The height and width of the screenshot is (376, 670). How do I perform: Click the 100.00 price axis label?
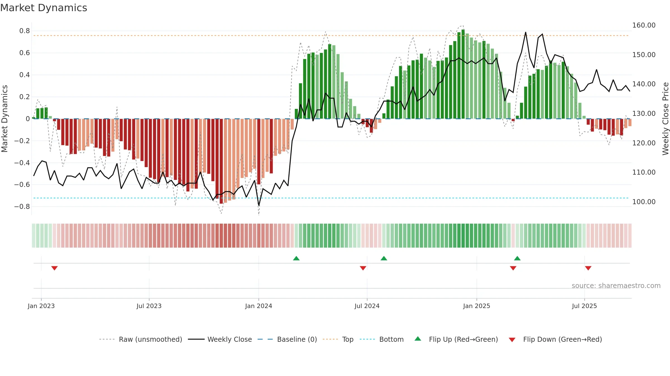pos(644,202)
